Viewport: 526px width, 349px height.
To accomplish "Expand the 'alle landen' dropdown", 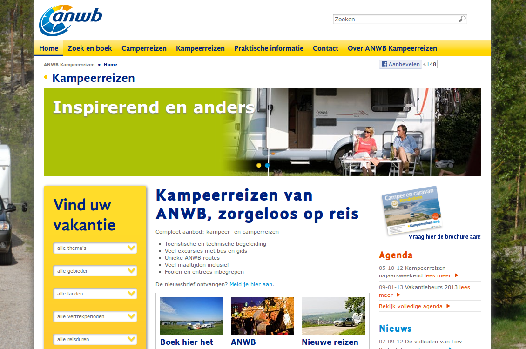I will [95, 294].
